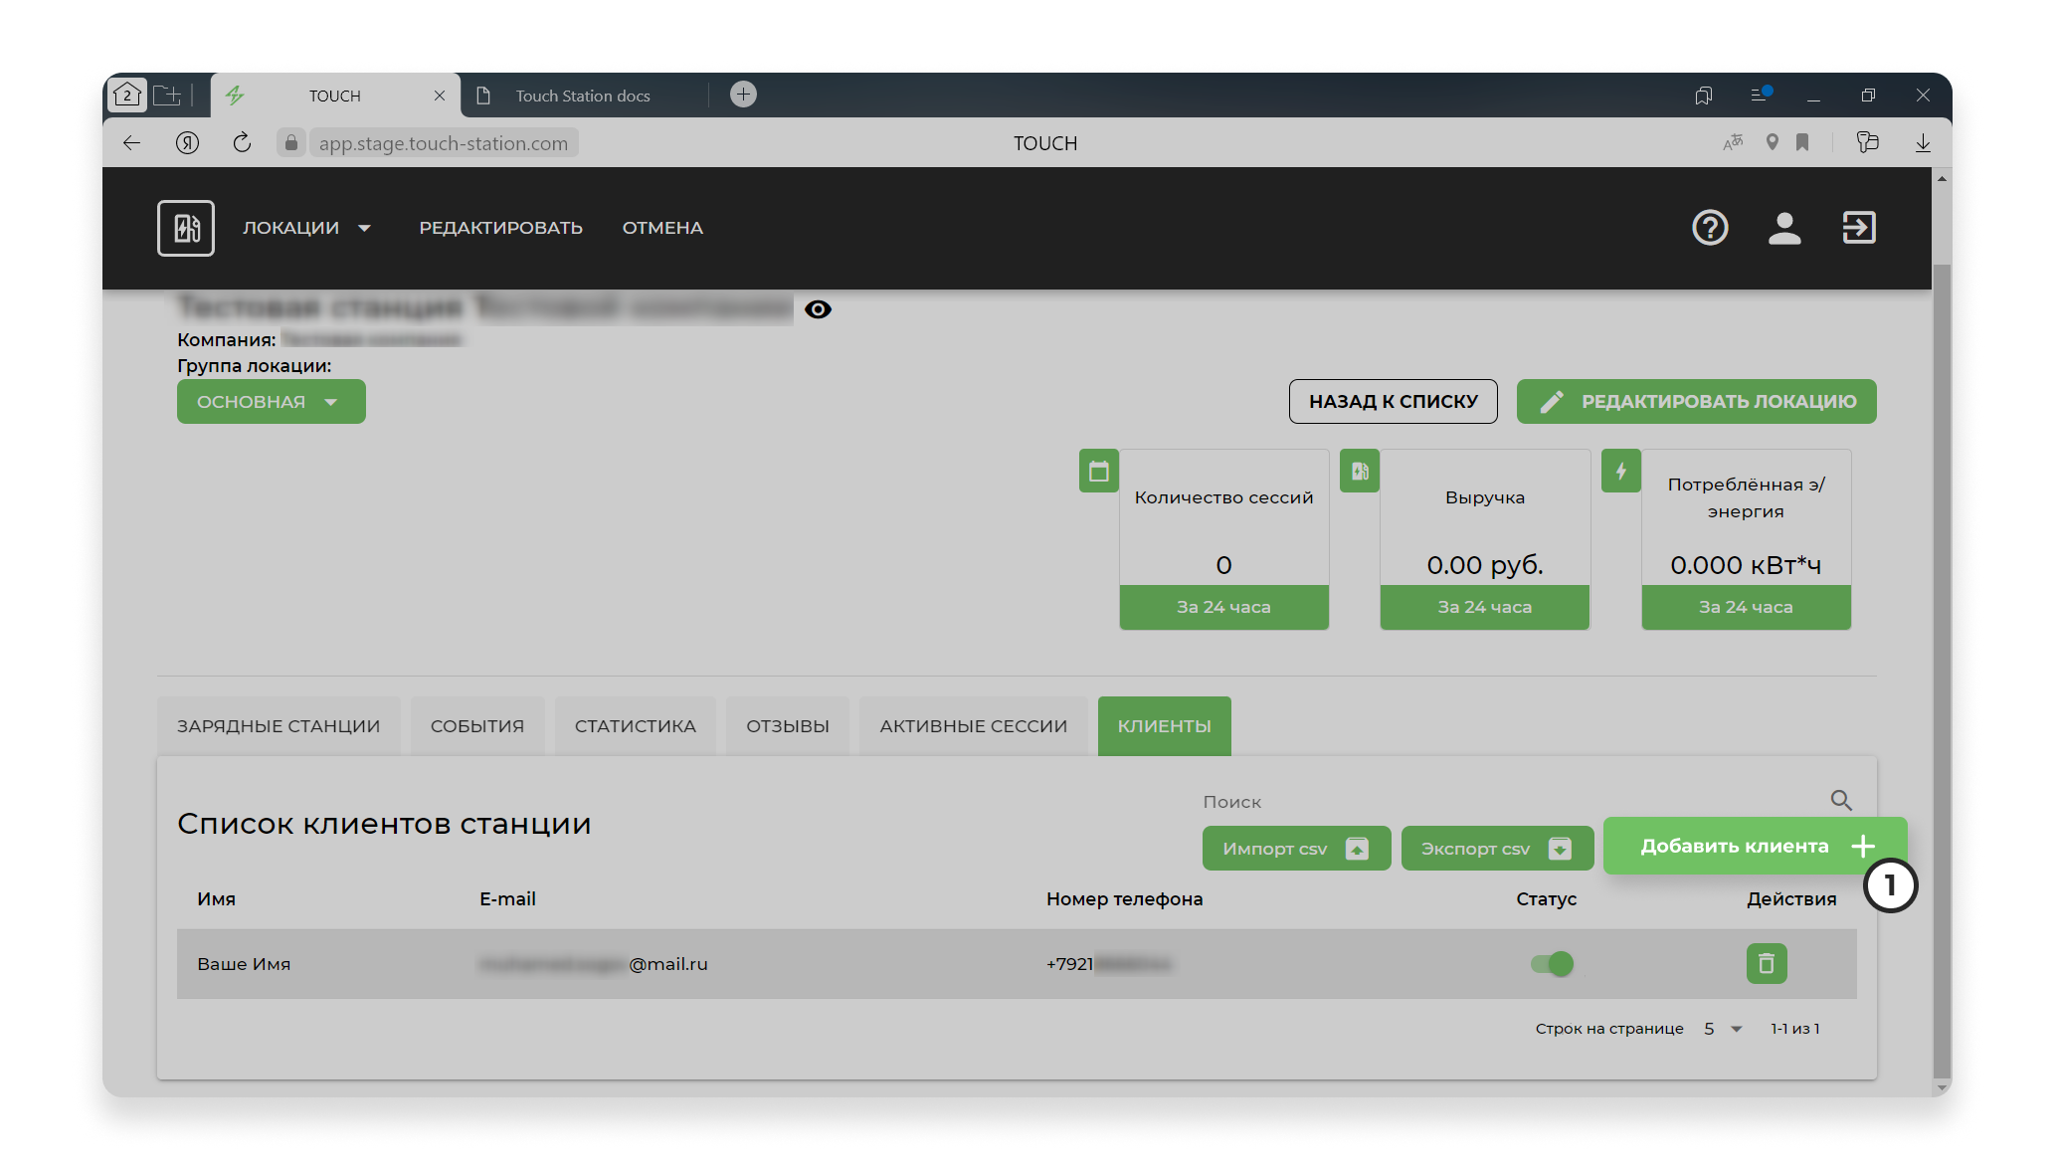2056x1171 pixels.
Task: Click the Экспорт csv button
Action: point(1496,849)
